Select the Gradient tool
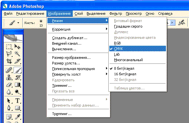The height and width of the screenshot is (123, 189). tap(17, 85)
